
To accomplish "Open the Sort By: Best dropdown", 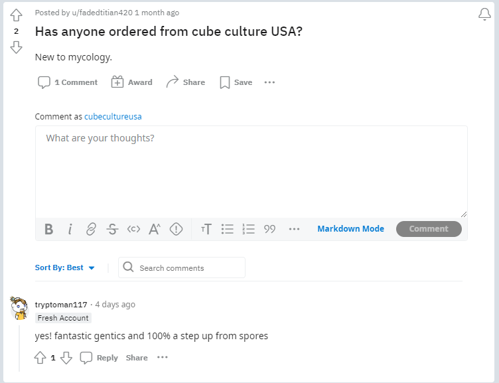I will (64, 268).
